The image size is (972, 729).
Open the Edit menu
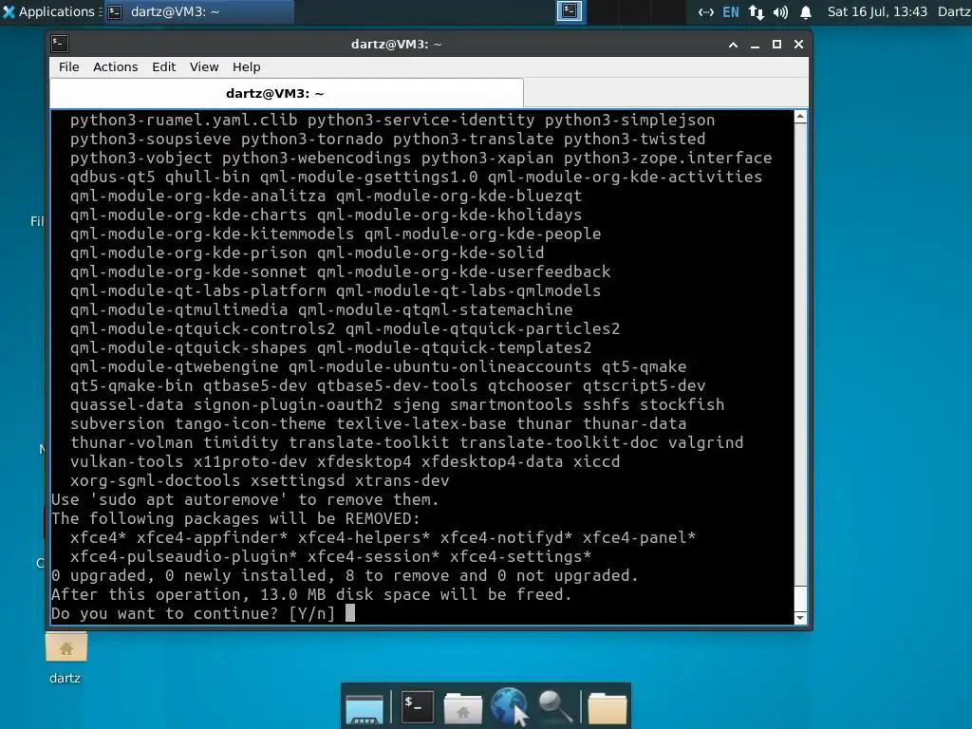point(163,67)
